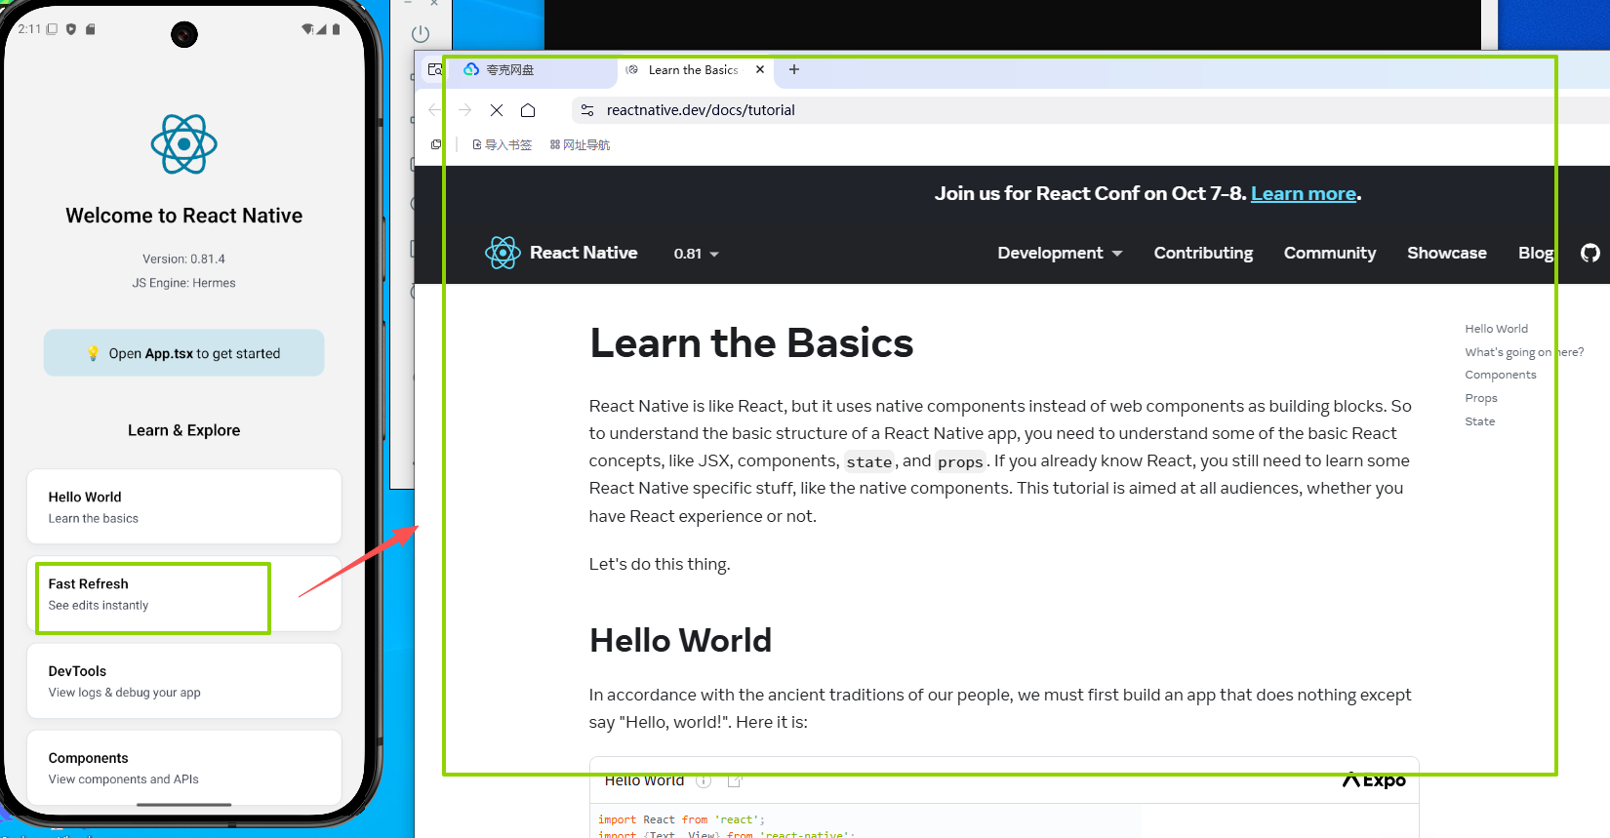Open the GitHub icon in navbar
The width and height of the screenshot is (1610, 838).
pos(1590,253)
